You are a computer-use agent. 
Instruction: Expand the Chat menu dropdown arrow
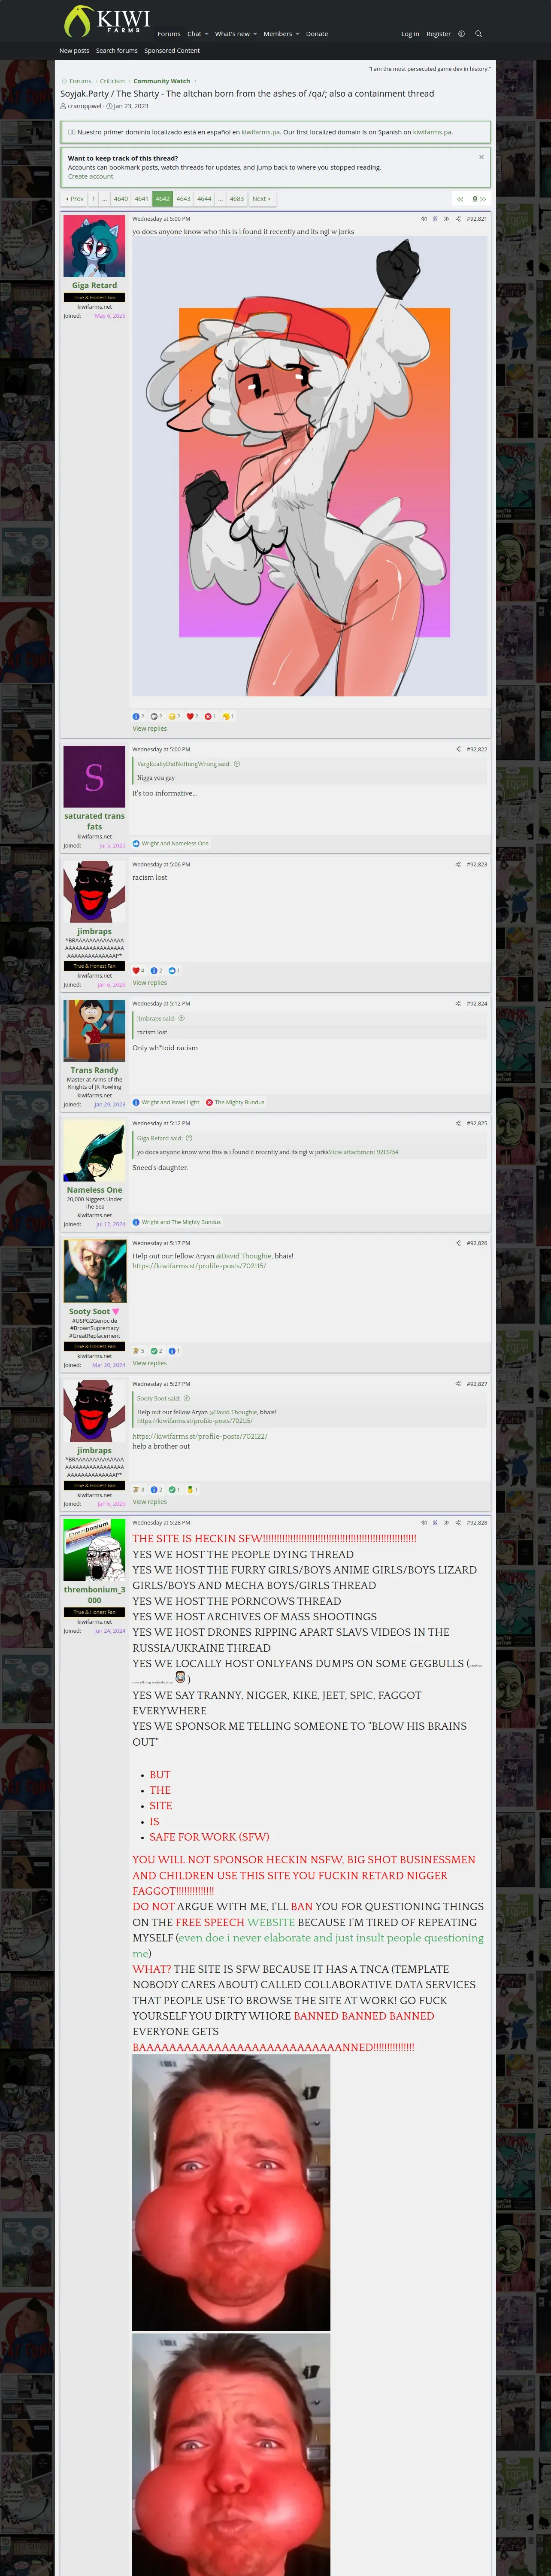click(206, 34)
